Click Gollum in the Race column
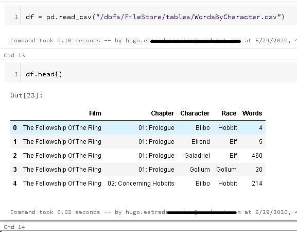Image resolution: width=297 pixels, height=232 pixels. [x=226, y=170]
